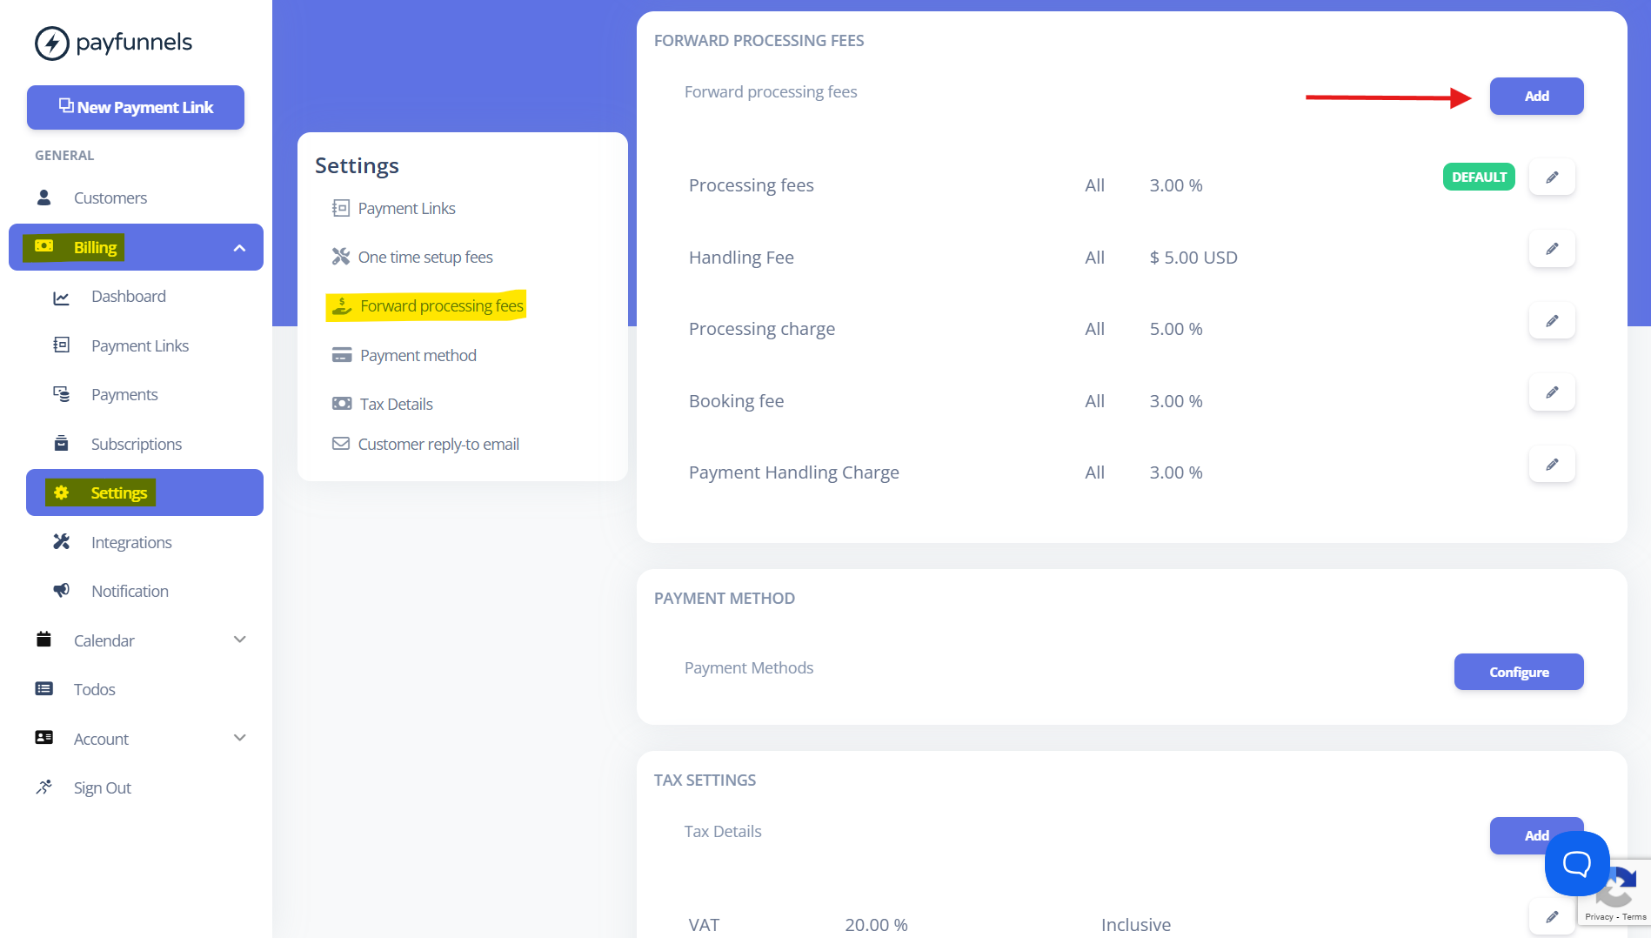Image resolution: width=1651 pixels, height=938 pixels.
Task: Add a new forward processing fee
Action: [1536, 96]
